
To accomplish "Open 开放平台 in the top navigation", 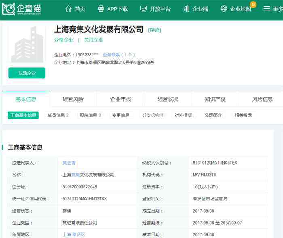I will 160,9.
